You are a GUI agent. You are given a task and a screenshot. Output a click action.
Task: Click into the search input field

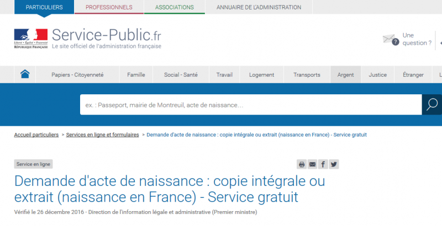pyautogui.click(x=251, y=105)
